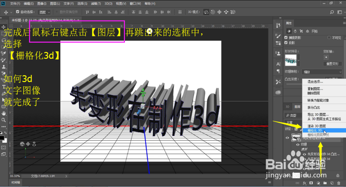This screenshot has height=187, width=346.
Task: Click the delete layer trash icon
Action: [x=339, y=183]
